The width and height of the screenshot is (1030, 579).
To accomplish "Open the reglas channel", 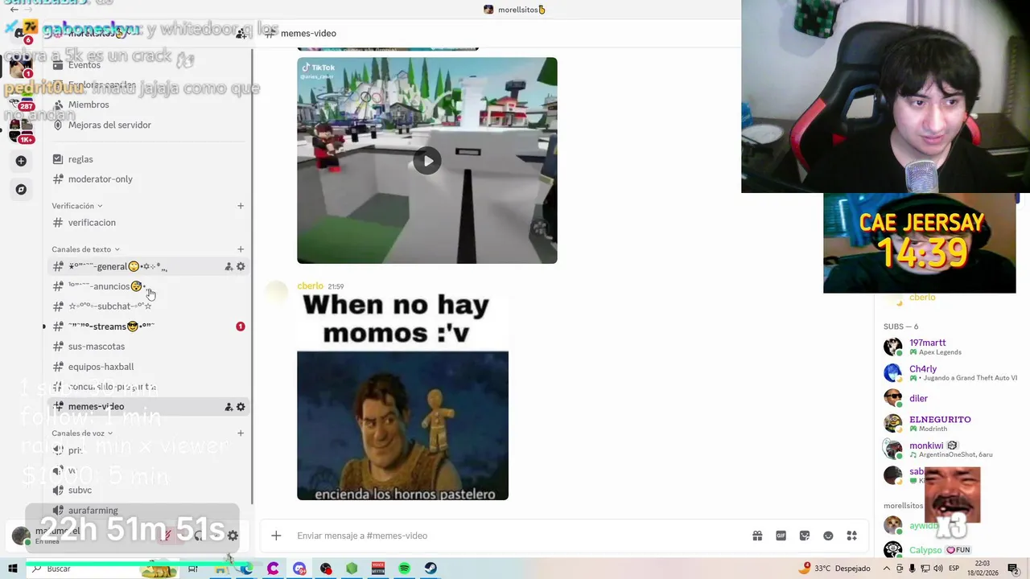I will click(80, 159).
